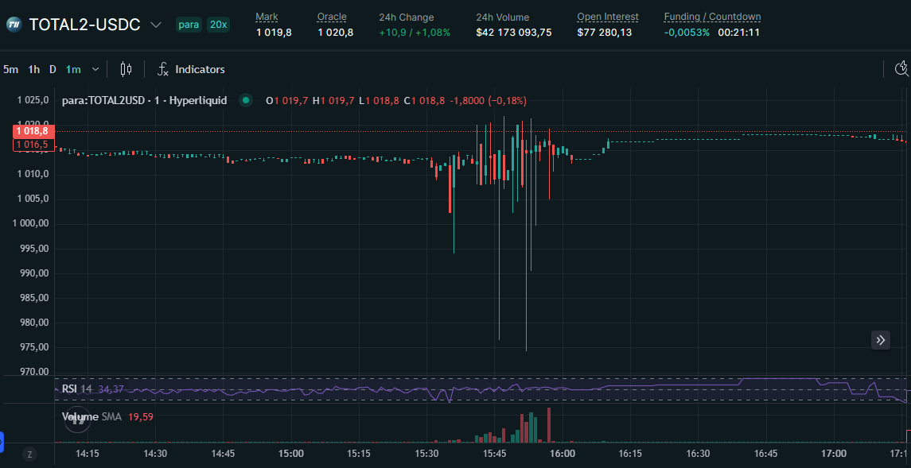Click the Z timezone button

(29, 454)
